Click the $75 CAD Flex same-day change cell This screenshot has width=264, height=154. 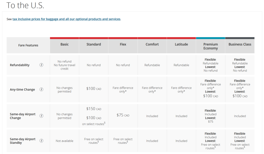point(123,115)
